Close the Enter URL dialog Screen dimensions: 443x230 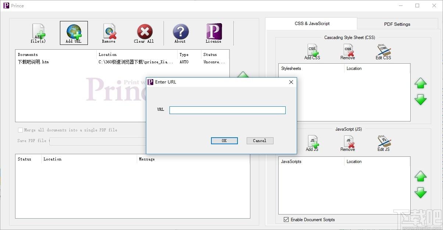(291, 82)
